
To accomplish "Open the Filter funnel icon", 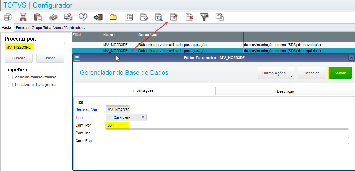I will click(x=204, y=17).
